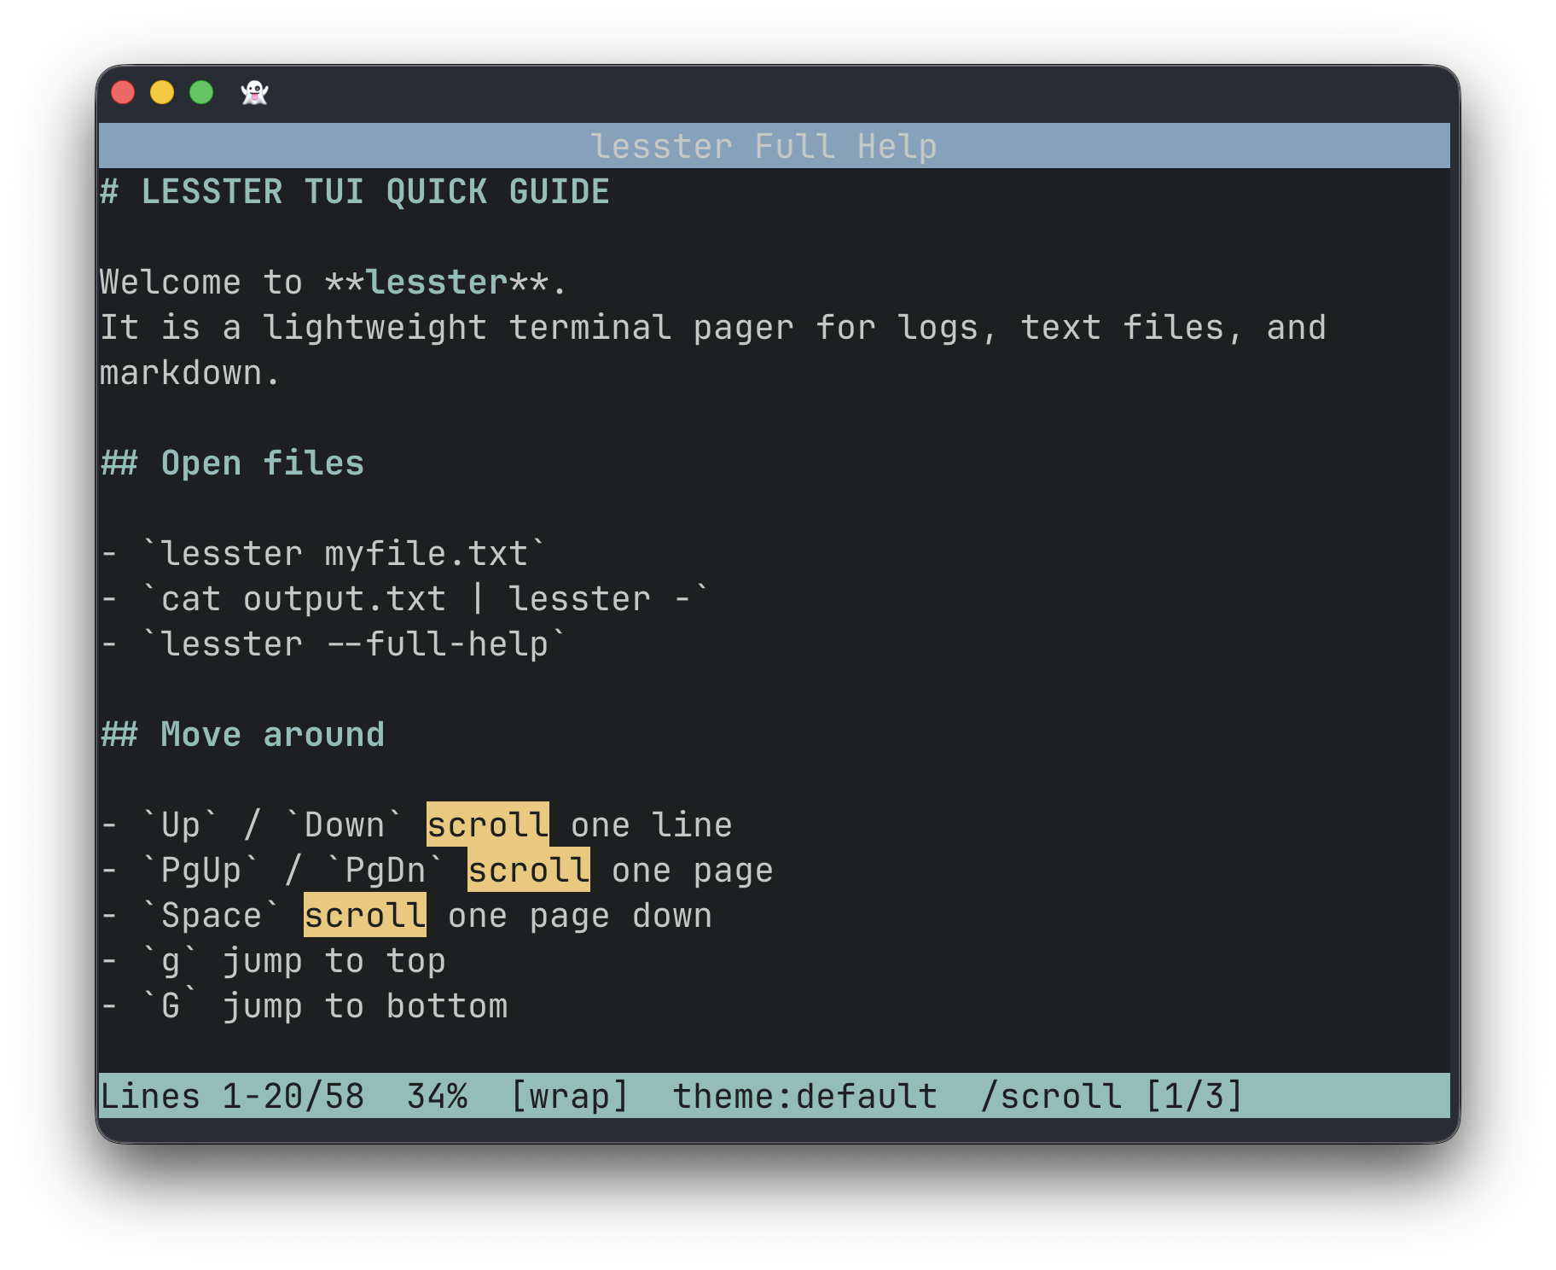
Task: Click 'Lines 1-20/58' in status bar
Action: pyautogui.click(x=232, y=1096)
